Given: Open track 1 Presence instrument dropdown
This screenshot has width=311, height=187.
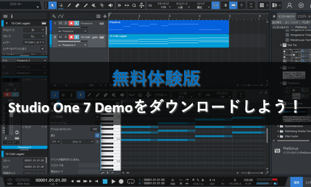Looking at the screenshot, I should [x=73, y=31].
